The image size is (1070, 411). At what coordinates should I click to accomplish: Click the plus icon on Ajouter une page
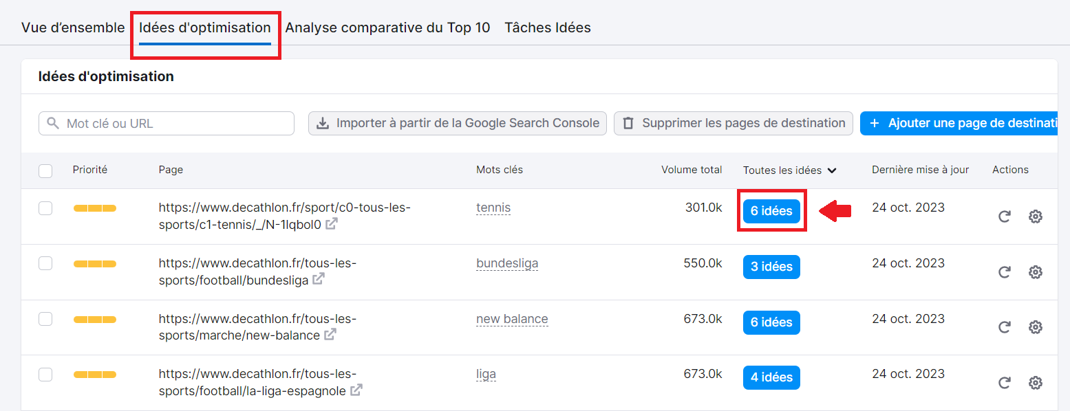point(875,123)
